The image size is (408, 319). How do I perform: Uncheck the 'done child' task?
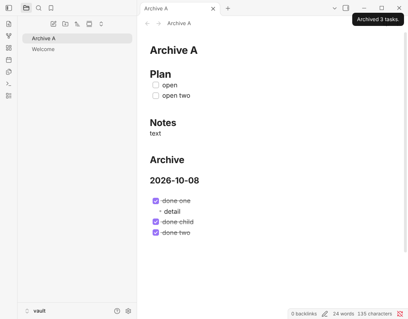156,222
